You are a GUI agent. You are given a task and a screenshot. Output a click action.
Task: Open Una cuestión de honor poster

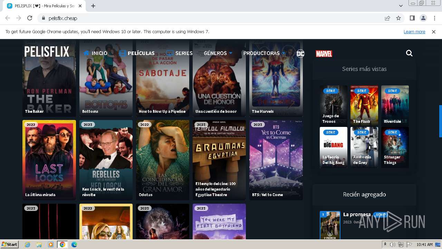tap(219, 78)
